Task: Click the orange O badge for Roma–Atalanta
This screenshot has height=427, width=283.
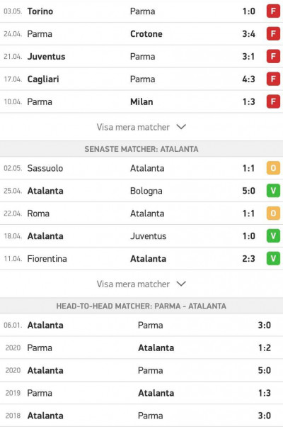Action: 273,213
